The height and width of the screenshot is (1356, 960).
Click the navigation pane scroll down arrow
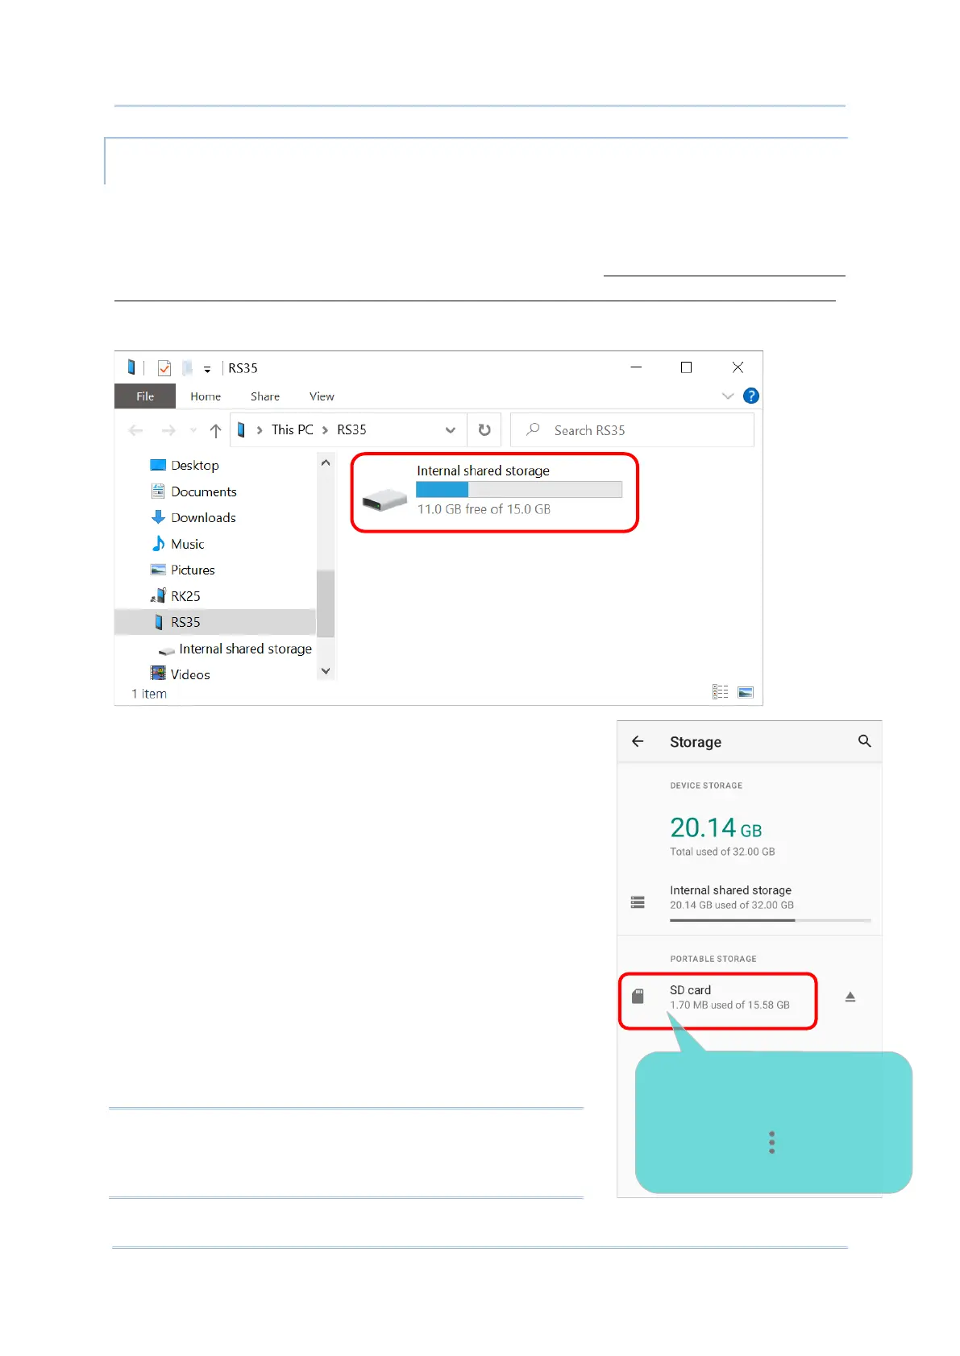326,670
